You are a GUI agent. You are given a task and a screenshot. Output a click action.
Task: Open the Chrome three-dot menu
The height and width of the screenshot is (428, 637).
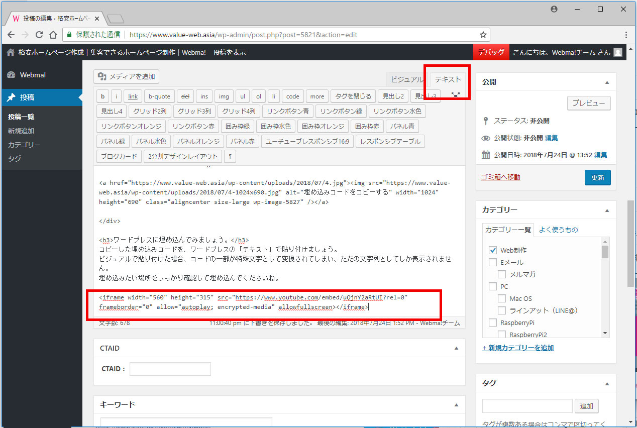[626, 35]
